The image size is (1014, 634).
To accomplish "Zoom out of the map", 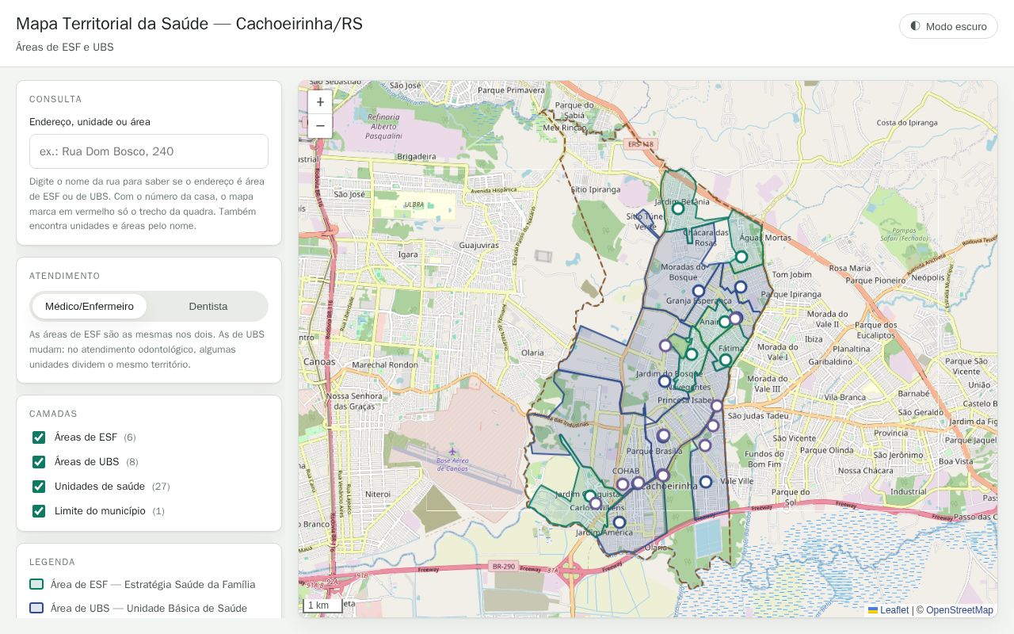I will point(320,126).
